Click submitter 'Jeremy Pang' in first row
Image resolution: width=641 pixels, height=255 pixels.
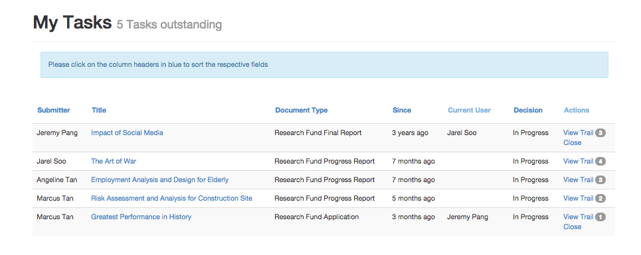[57, 132]
